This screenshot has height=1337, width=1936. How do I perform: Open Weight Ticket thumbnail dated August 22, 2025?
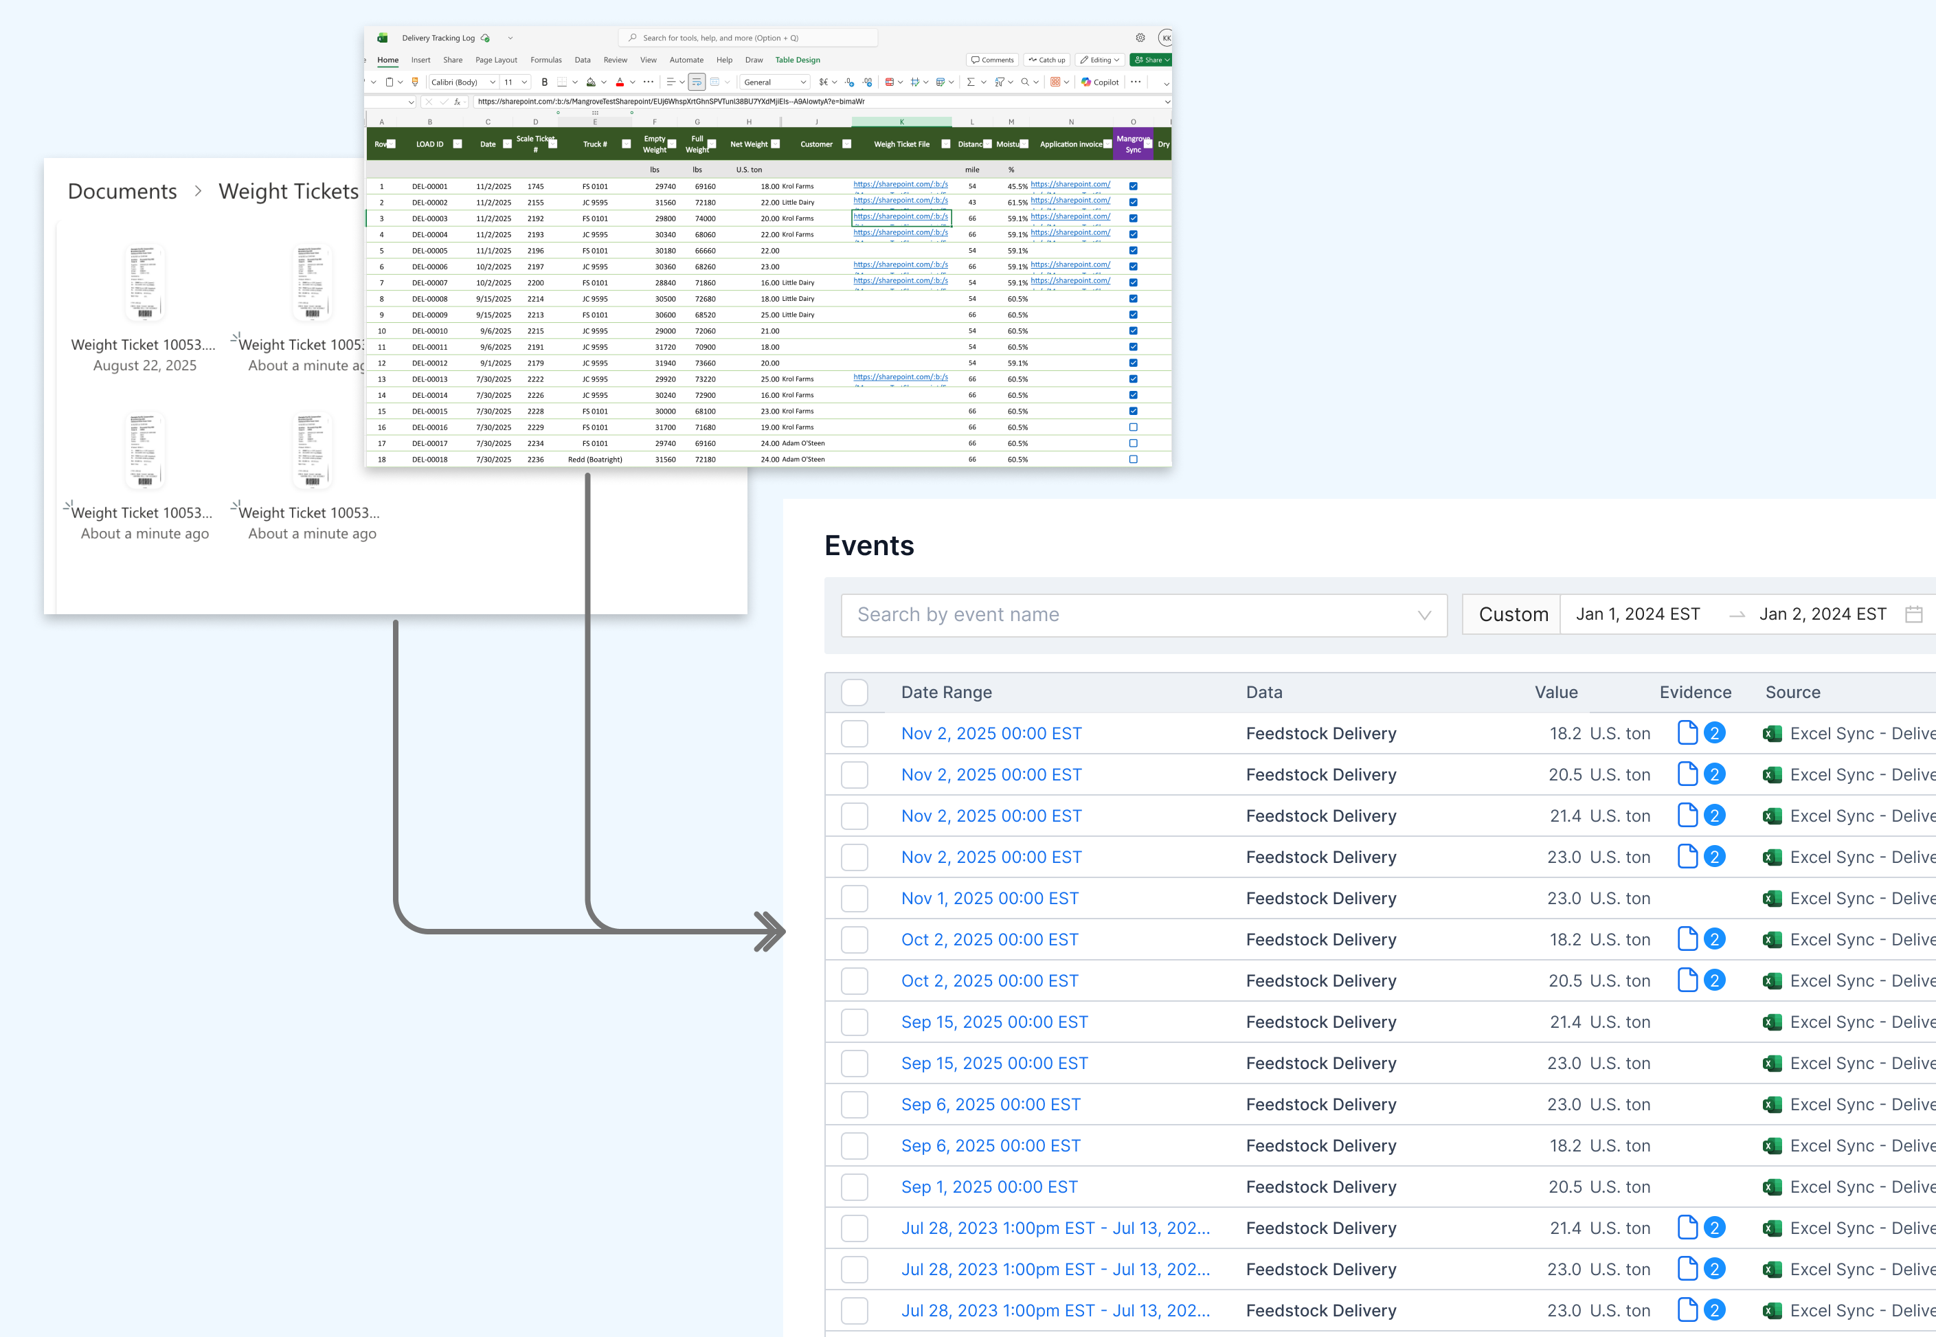tap(144, 283)
